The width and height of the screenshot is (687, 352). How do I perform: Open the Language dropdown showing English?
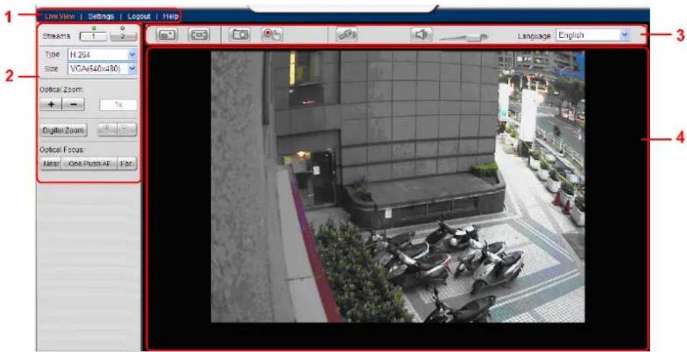(593, 36)
